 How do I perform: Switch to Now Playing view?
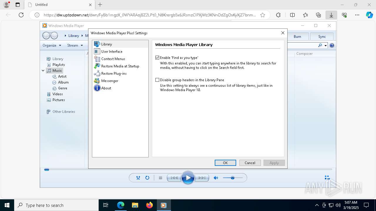pyautogui.click(x=327, y=178)
